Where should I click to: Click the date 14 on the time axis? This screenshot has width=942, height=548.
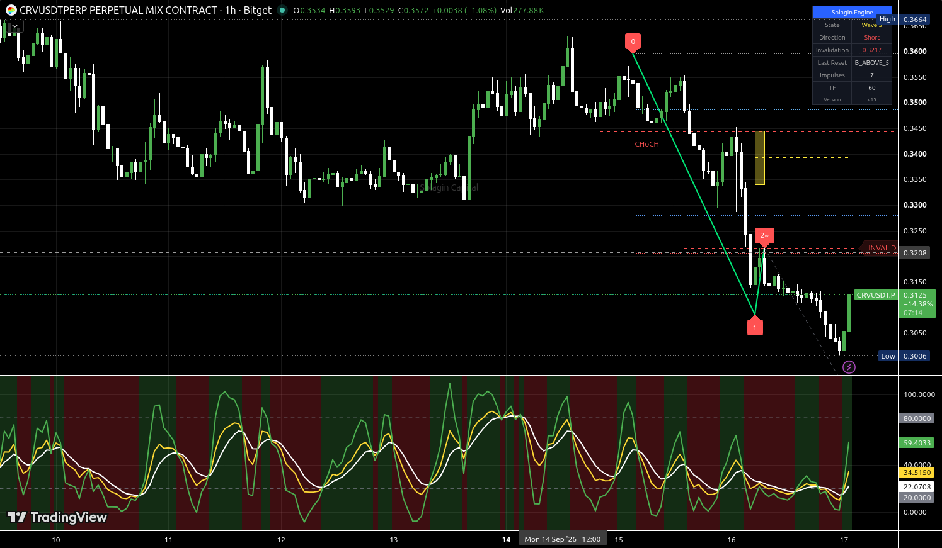tap(506, 539)
